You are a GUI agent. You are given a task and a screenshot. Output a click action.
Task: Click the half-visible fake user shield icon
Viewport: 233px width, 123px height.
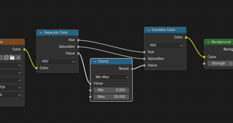point(1,57)
